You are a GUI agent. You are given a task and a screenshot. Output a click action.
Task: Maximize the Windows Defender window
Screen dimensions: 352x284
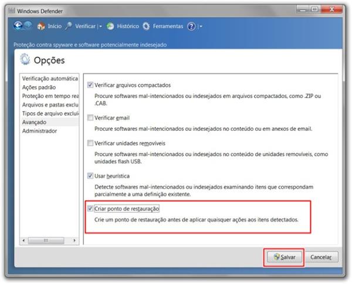click(x=314, y=9)
